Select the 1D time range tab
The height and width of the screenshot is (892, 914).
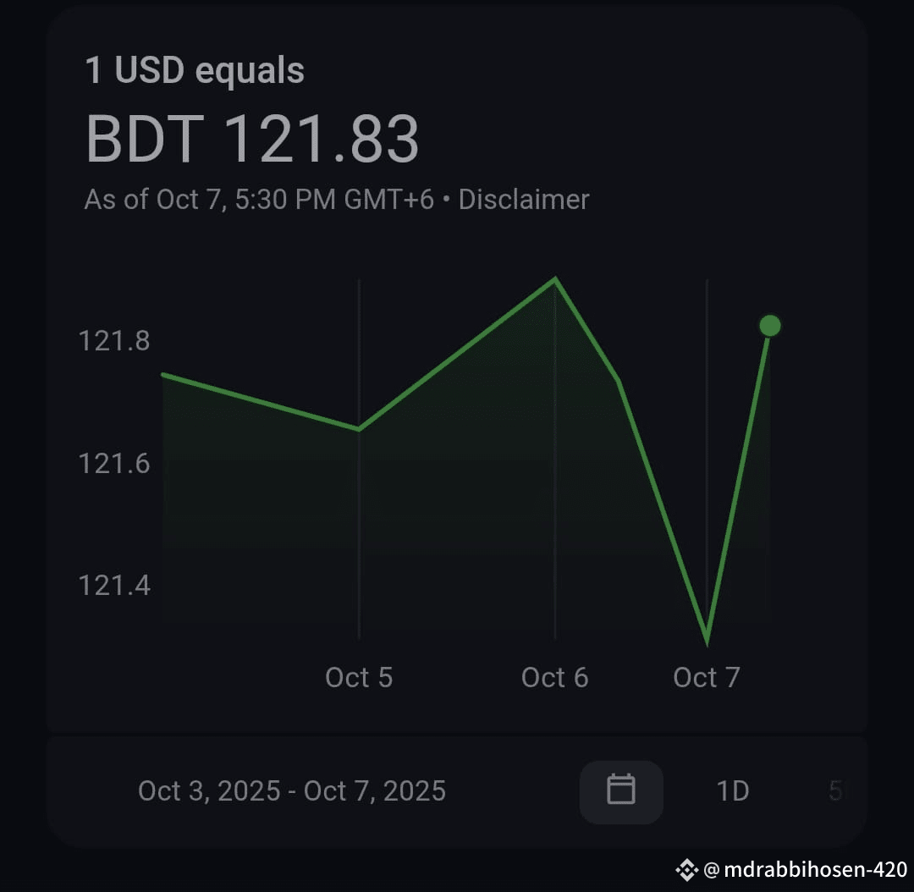(x=732, y=792)
